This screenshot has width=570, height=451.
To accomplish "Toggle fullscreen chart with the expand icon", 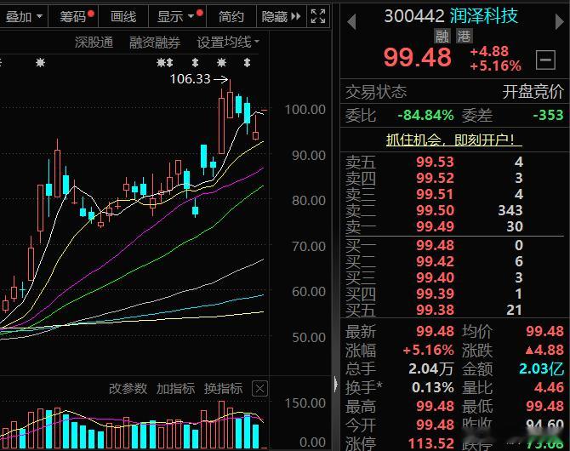I will [x=318, y=16].
